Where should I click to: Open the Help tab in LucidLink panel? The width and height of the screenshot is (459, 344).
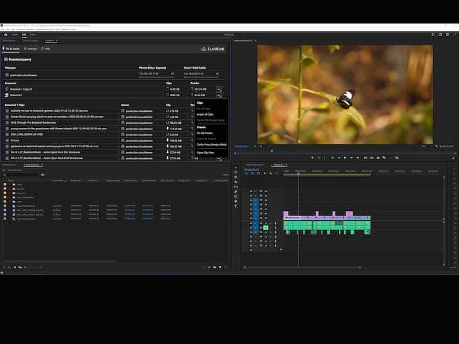46,49
